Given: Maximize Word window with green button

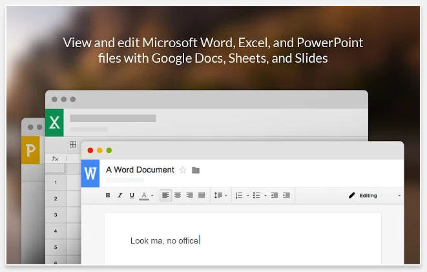Looking at the screenshot, I should point(109,151).
